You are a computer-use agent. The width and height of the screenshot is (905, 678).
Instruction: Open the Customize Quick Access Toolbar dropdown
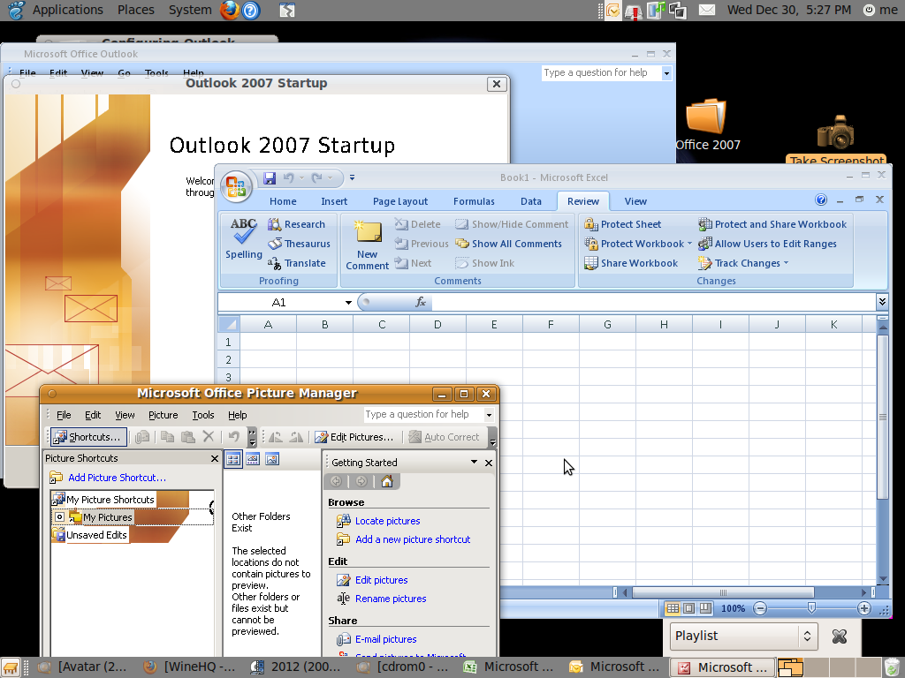(x=352, y=178)
